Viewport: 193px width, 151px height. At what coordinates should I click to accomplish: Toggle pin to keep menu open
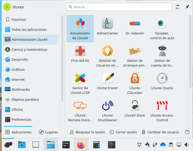pos(187,7)
